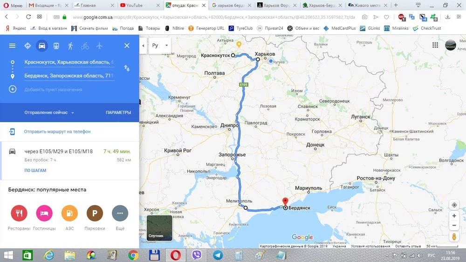Open Приват24 bookmark
The width and height of the screenshot is (466, 262).
(x=270, y=28)
